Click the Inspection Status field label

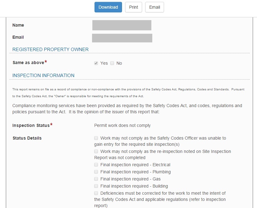pos(31,125)
